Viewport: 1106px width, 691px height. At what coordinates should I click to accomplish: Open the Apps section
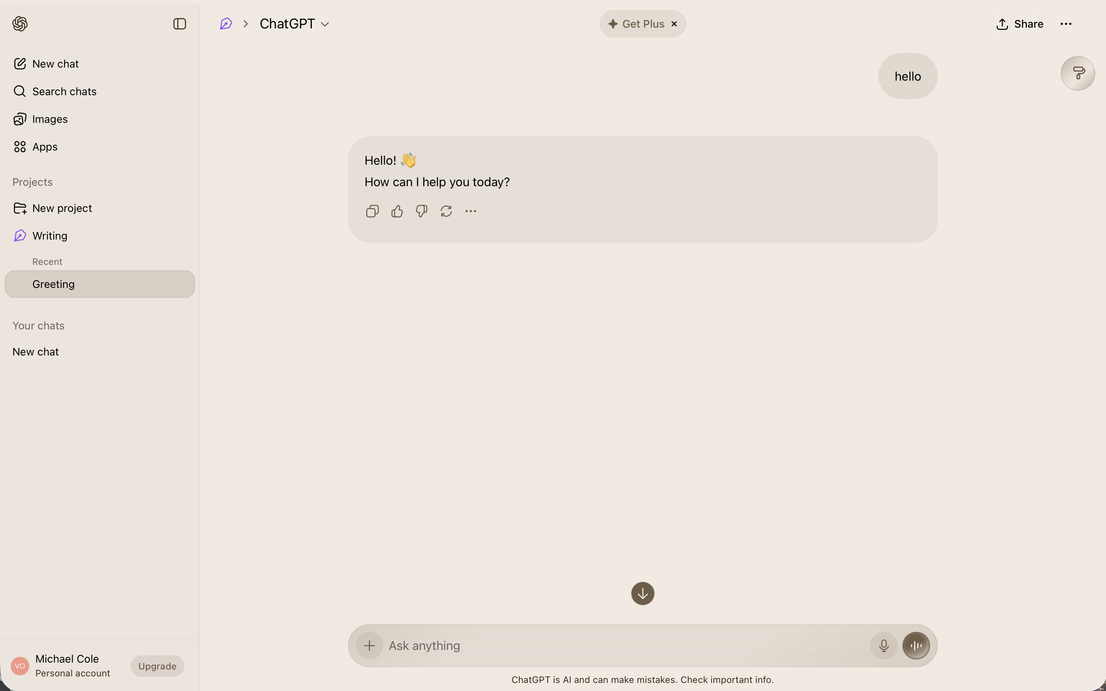(x=99, y=147)
